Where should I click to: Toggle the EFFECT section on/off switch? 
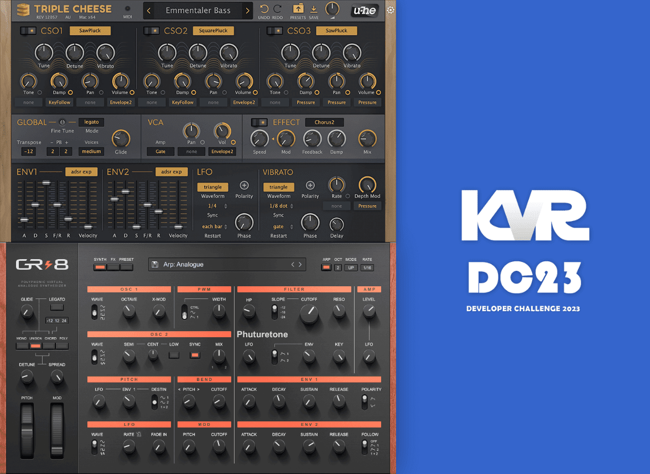click(258, 122)
